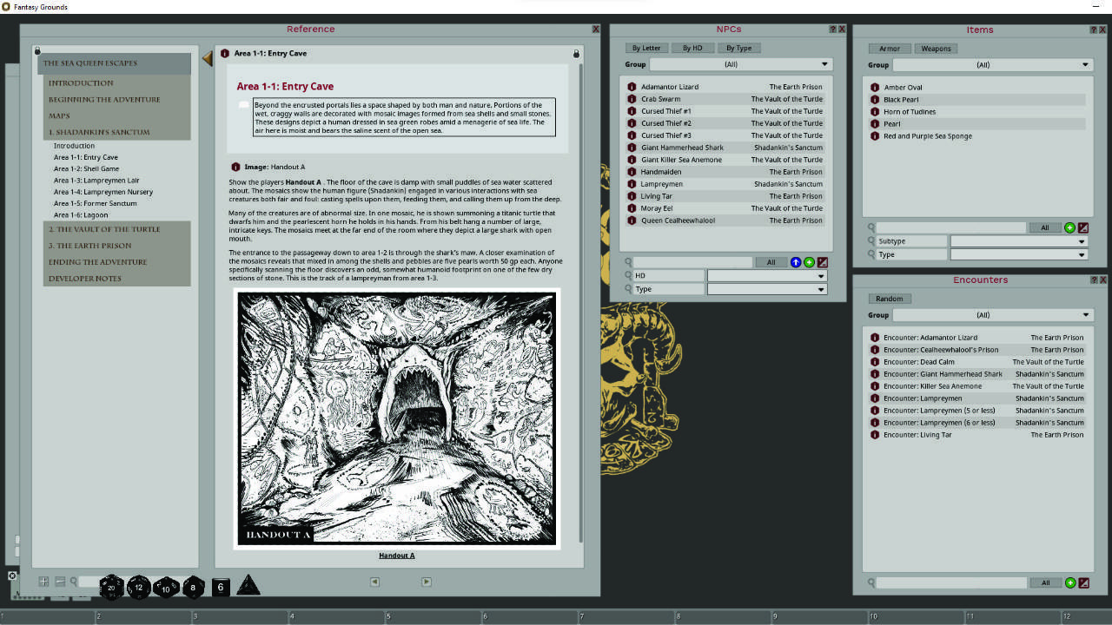Click the green plus icon in the NPCs panel
1112x625 pixels.
[809, 261]
